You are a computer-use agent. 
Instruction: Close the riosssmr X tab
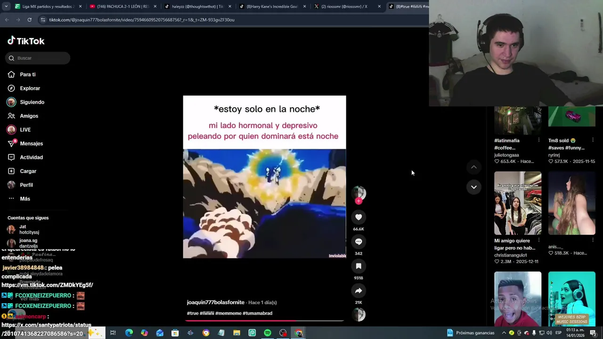coord(379,7)
